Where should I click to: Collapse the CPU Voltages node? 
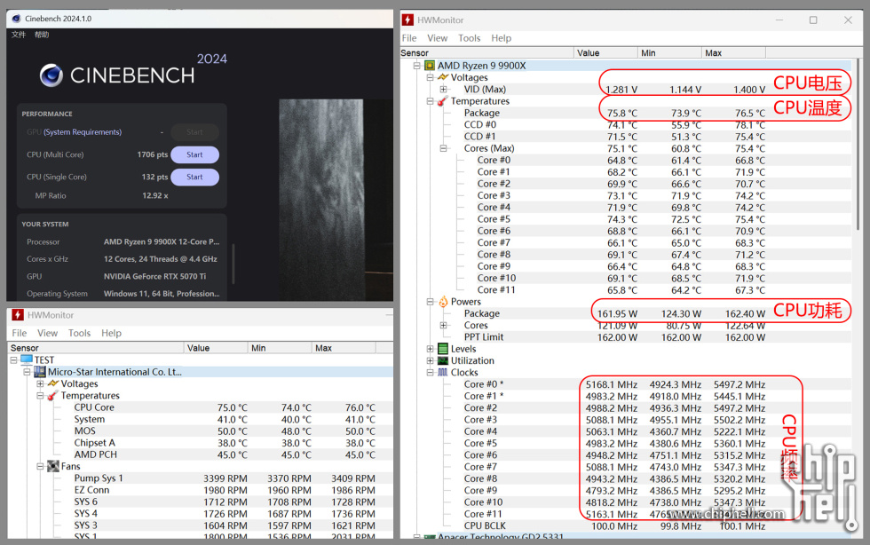pos(430,78)
